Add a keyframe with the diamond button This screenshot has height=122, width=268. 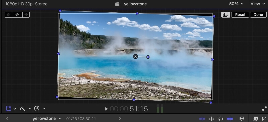tap(17, 15)
